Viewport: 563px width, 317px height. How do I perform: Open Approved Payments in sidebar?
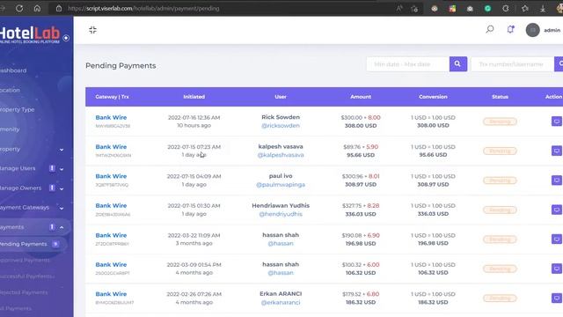(x=25, y=260)
